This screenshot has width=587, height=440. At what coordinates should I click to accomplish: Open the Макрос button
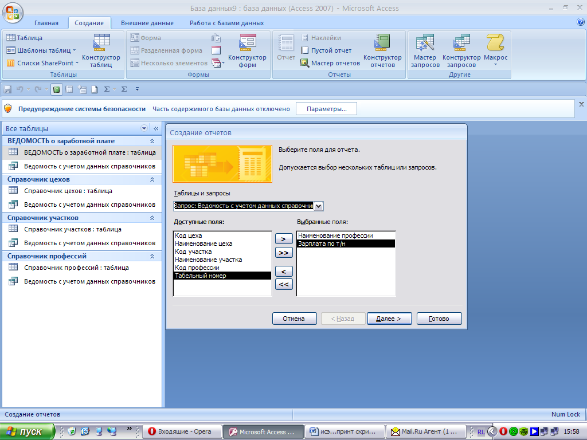pyautogui.click(x=495, y=50)
